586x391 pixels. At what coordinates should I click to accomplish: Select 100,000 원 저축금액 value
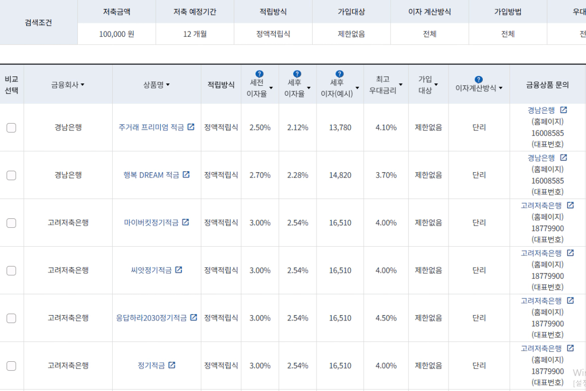(117, 34)
